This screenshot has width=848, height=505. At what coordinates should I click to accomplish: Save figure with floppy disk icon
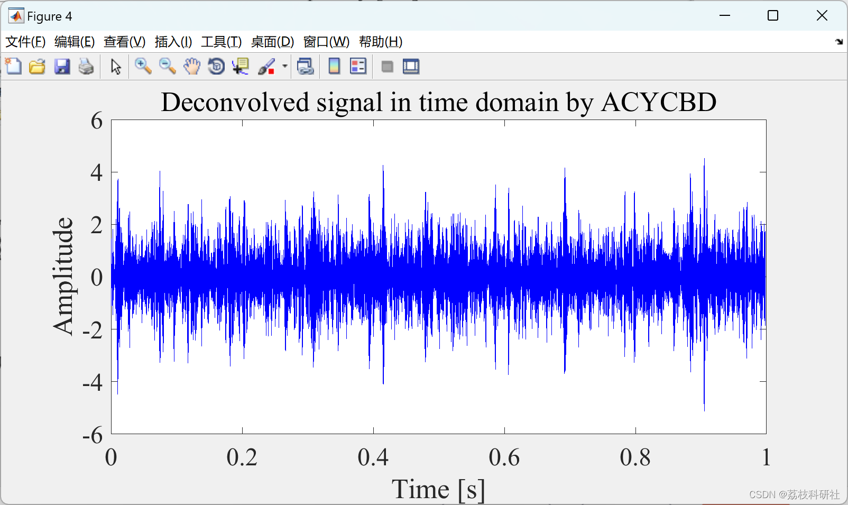click(62, 67)
